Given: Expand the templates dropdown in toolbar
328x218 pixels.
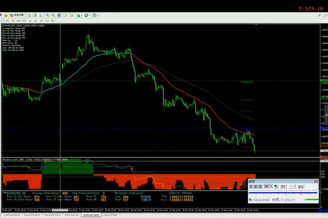Looking at the screenshot, I should (97, 15).
